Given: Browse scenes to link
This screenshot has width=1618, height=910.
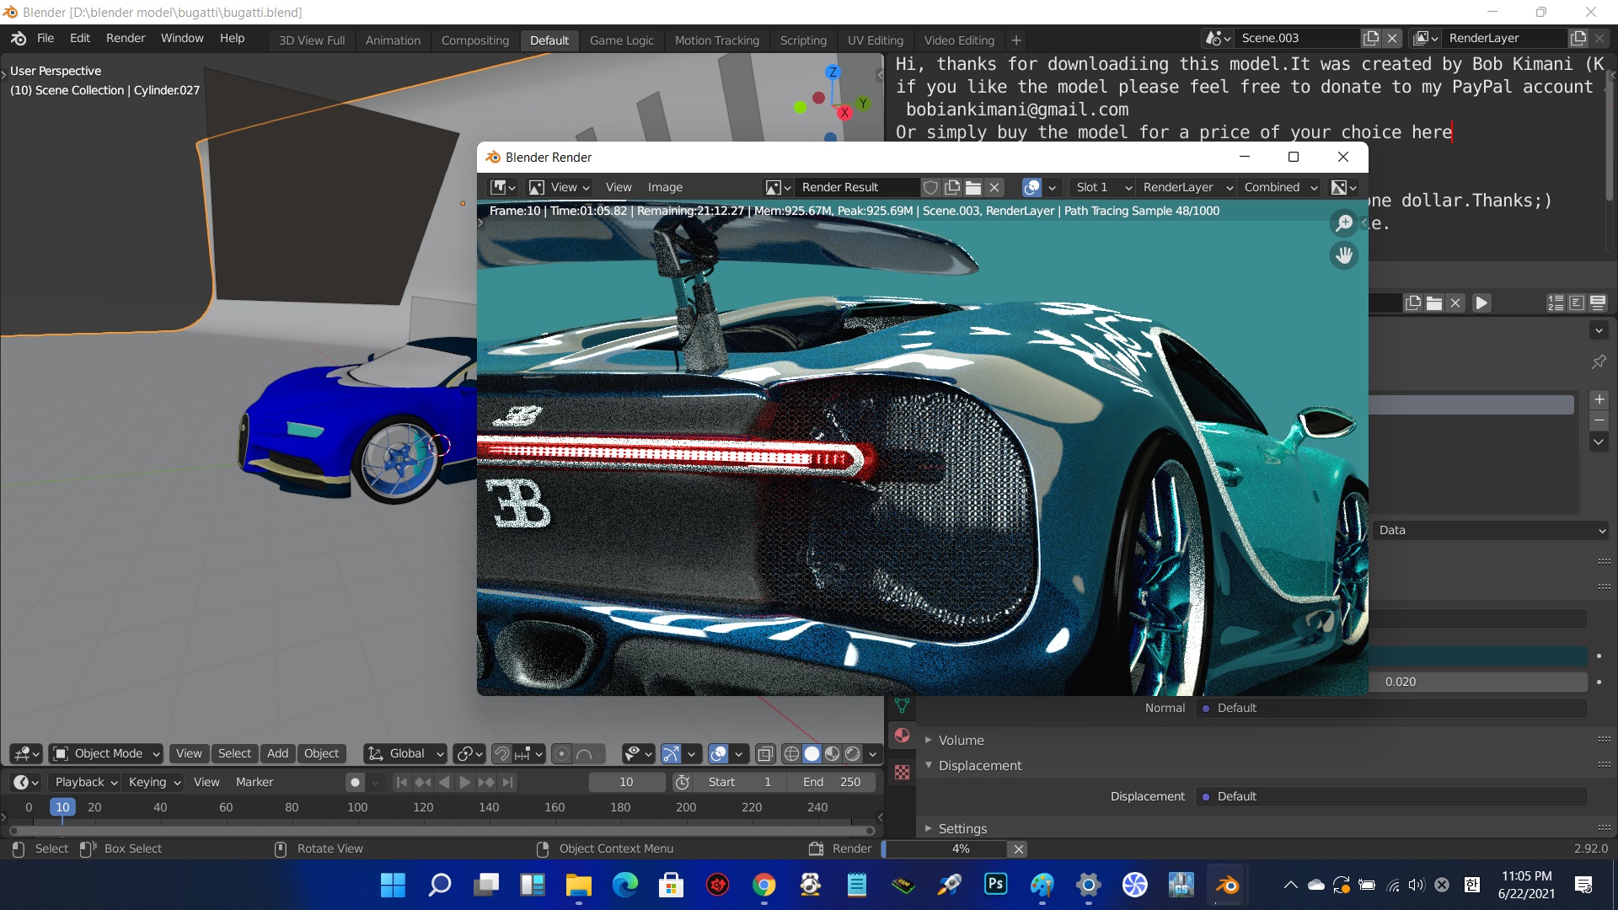Looking at the screenshot, I should 1218,38.
